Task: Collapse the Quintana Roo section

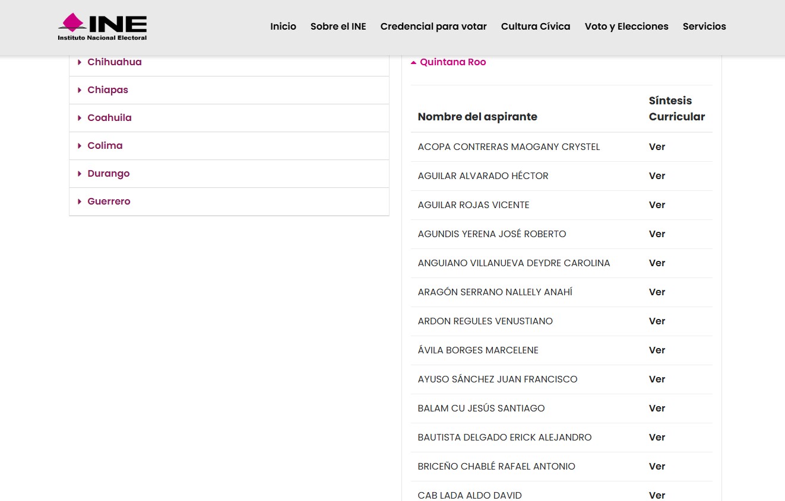Action: tap(452, 62)
